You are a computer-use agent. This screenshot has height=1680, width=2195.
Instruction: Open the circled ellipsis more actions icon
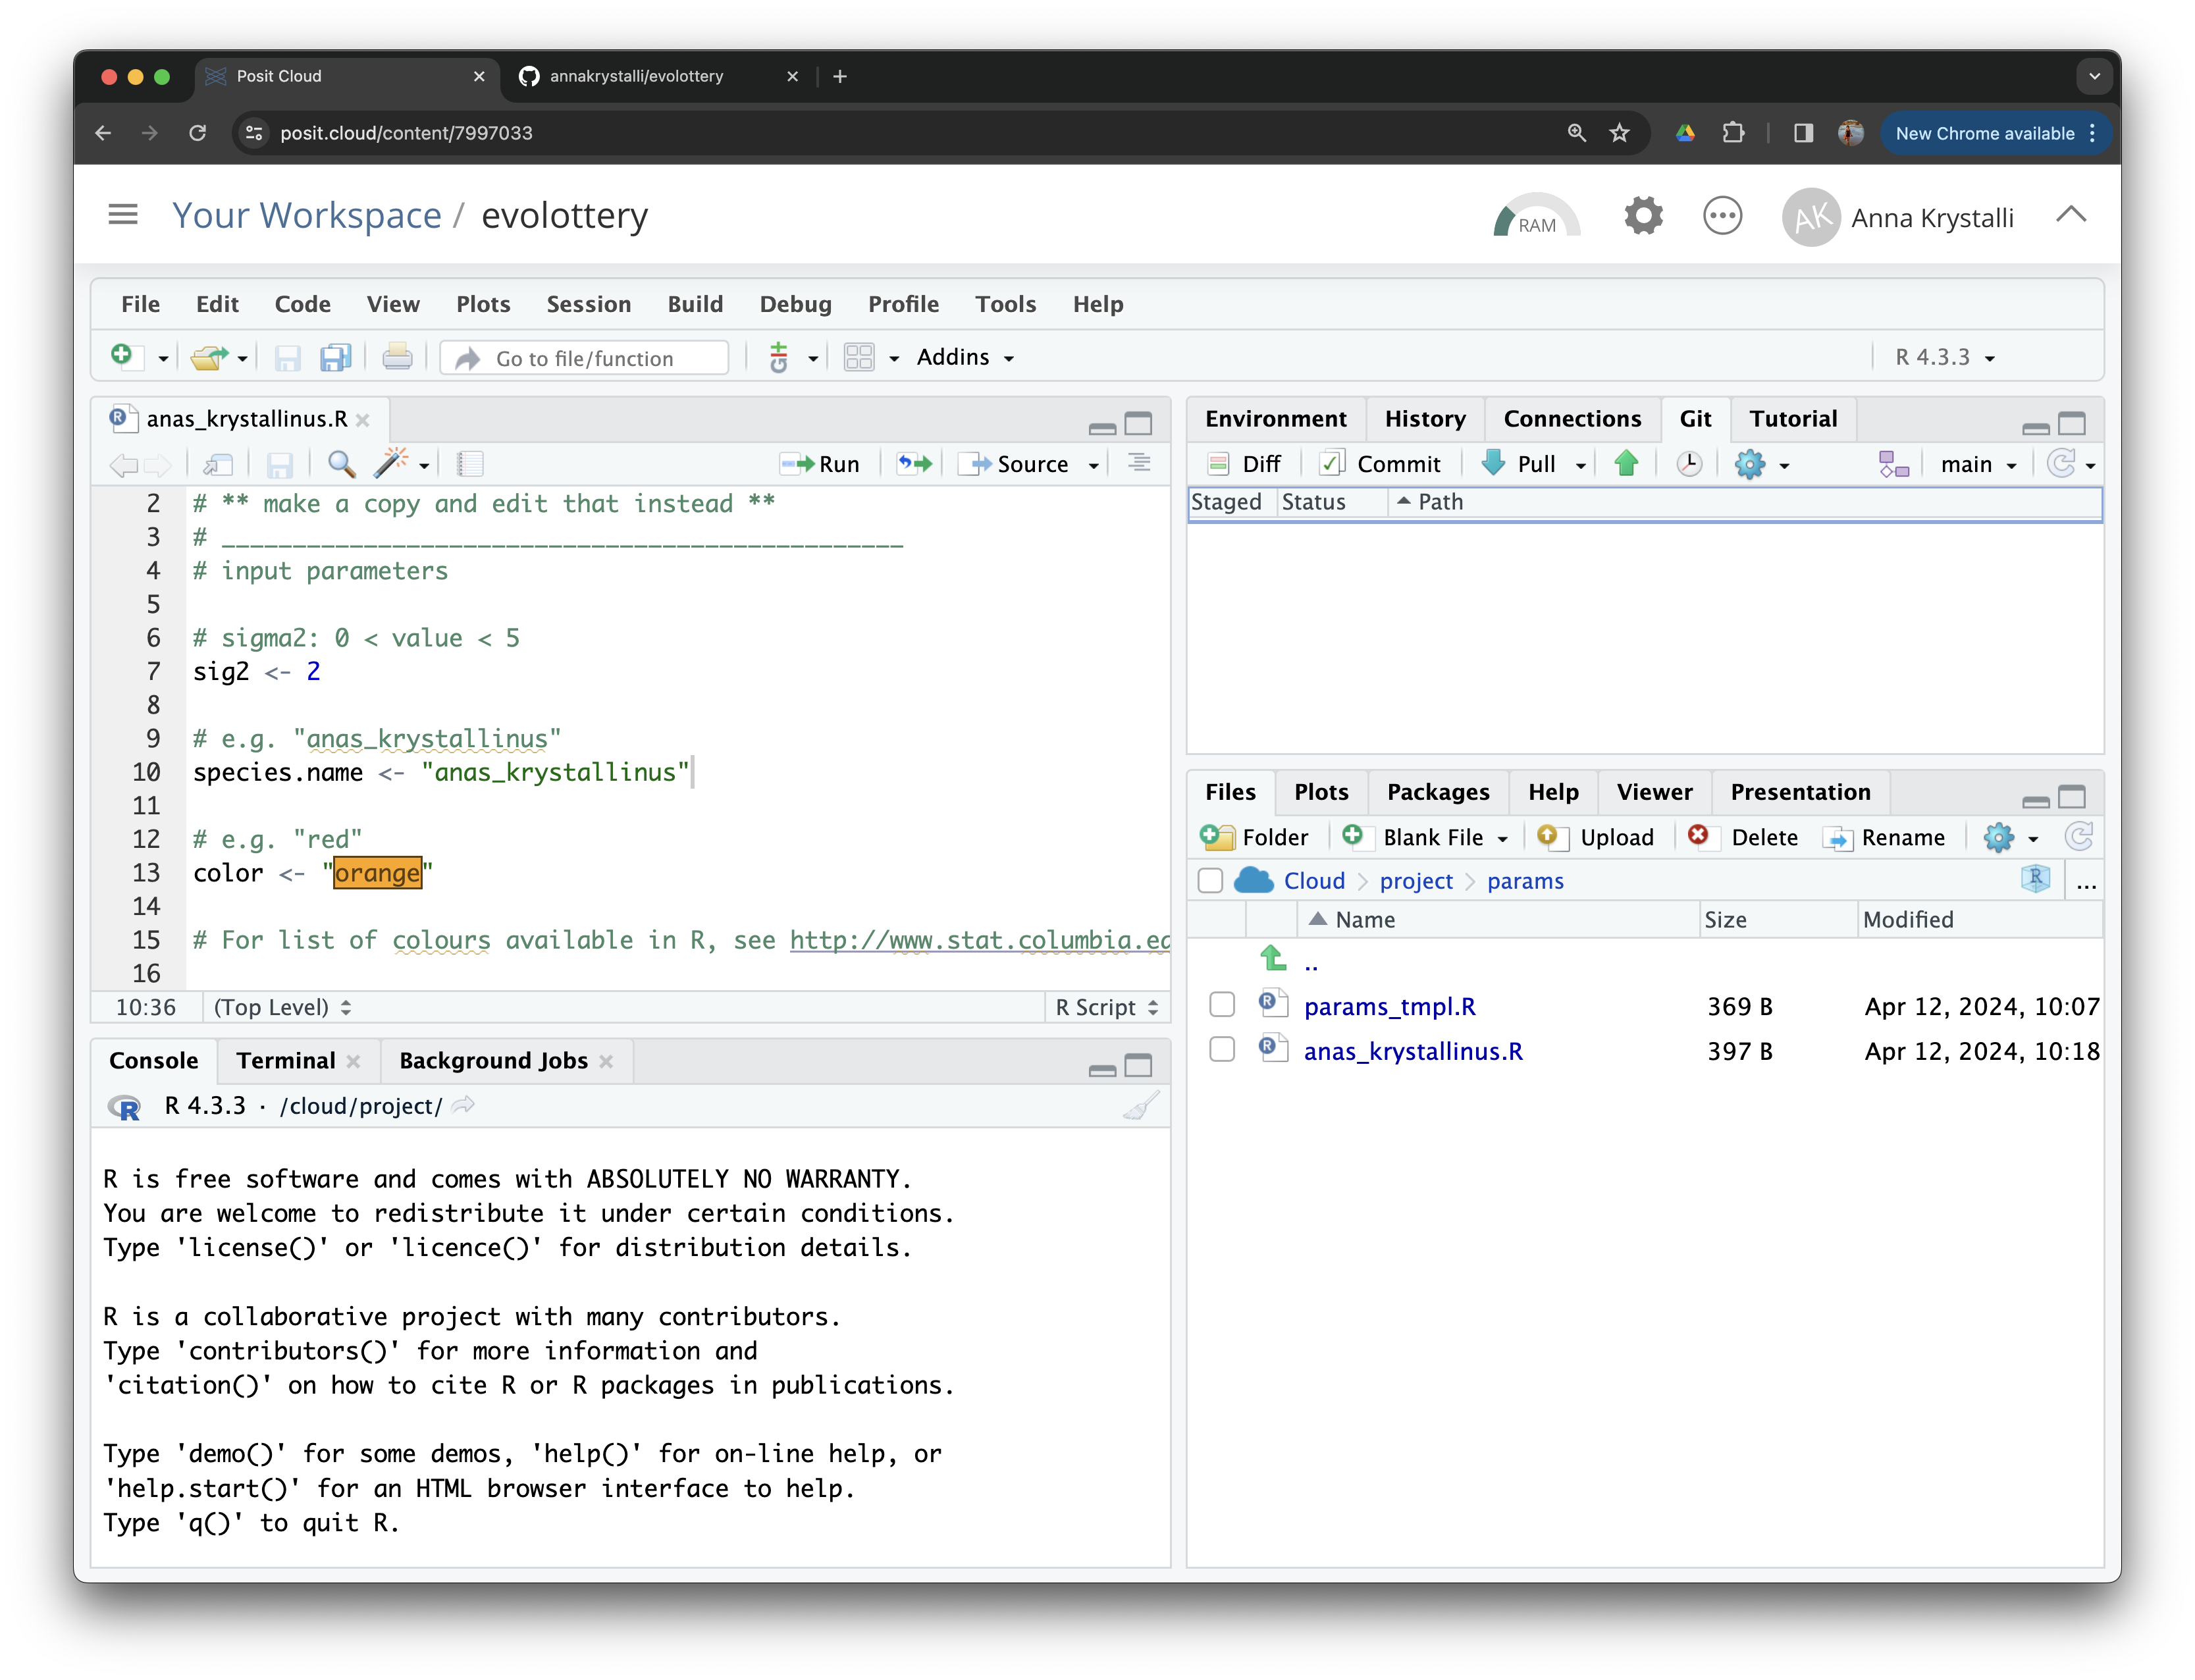[1722, 216]
